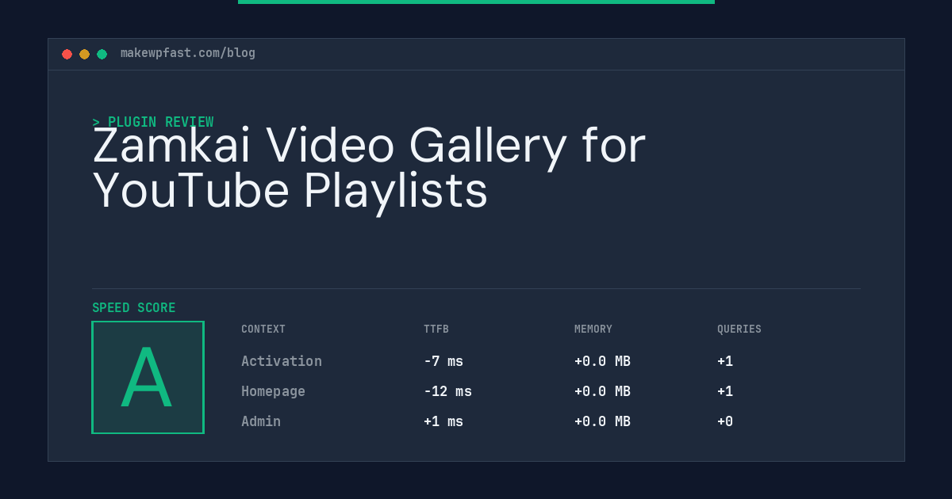Click the '+1 ms' TTFB value

pyautogui.click(x=443, y=421)
